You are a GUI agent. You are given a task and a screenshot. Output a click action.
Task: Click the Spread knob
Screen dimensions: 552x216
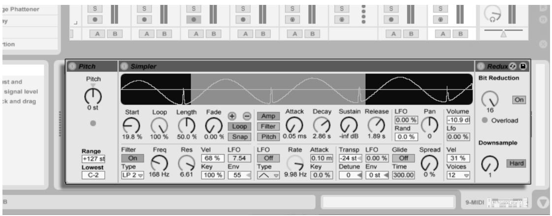point(429,162)
